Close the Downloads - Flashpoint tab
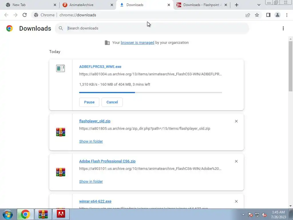The width and height of the screenshot is (293, 220). tap(226, 5)
